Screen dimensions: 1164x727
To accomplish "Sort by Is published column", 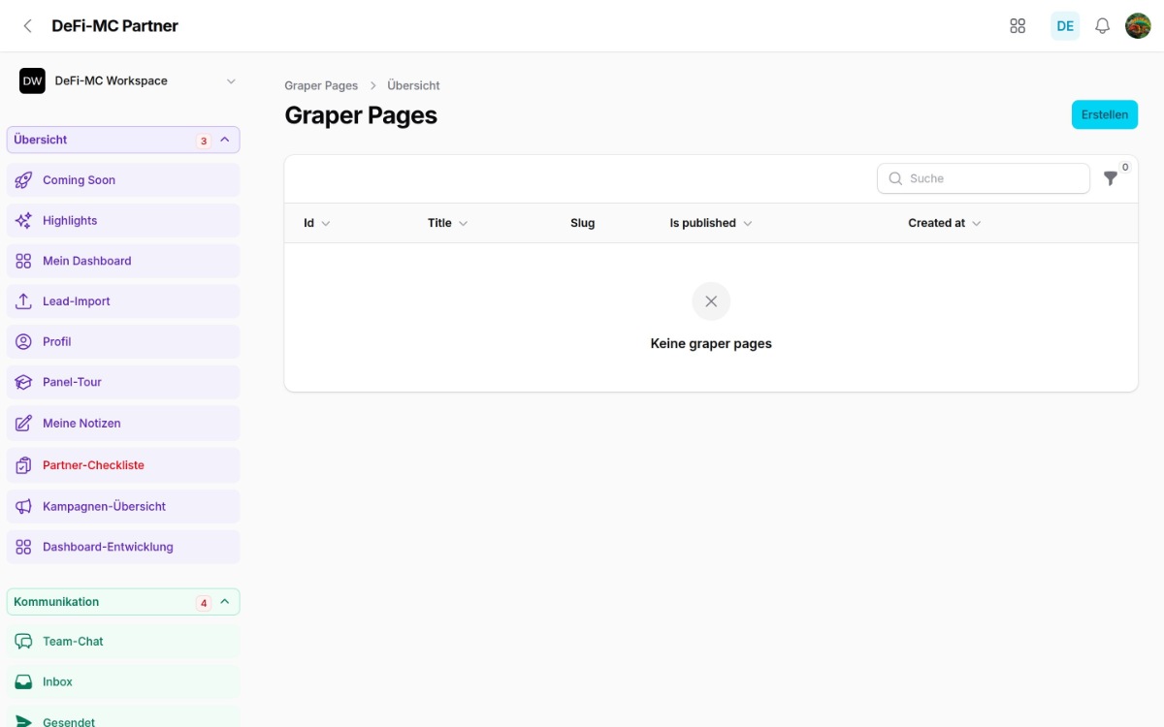I will click(711, 223).
